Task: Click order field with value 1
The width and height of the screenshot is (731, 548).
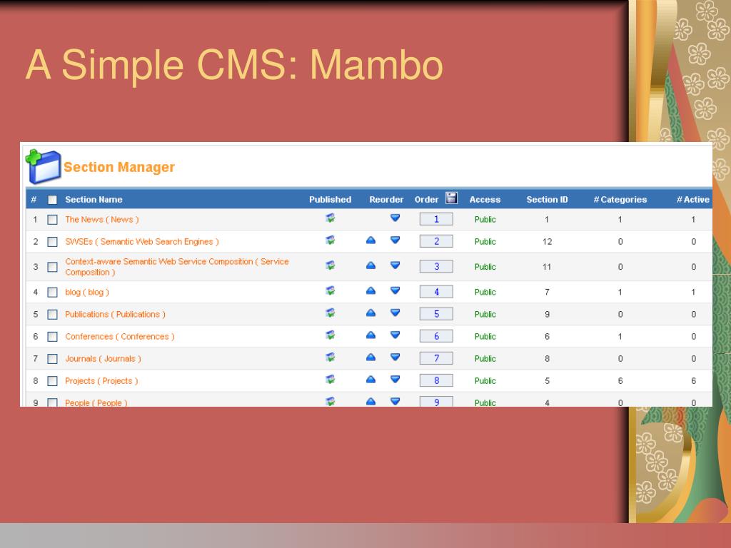Action: (436, 219)
